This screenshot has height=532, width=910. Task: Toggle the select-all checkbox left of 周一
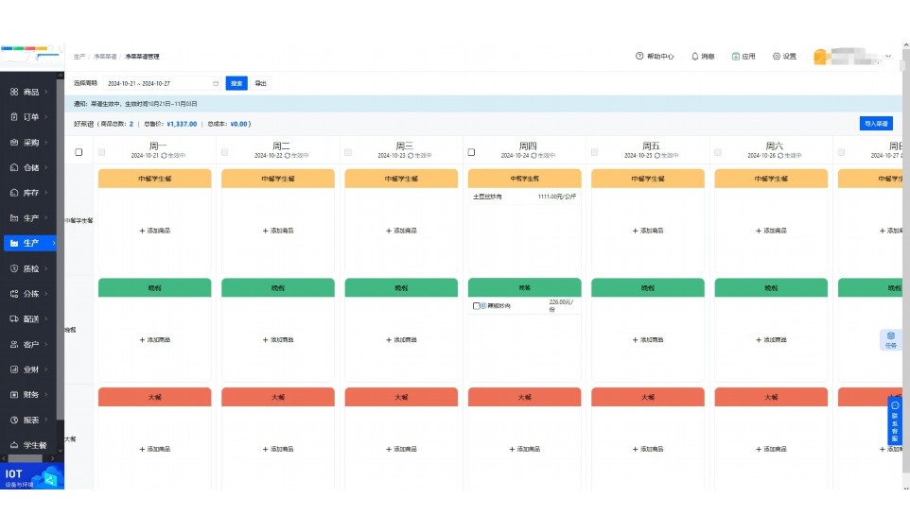[x=79, y=152]
